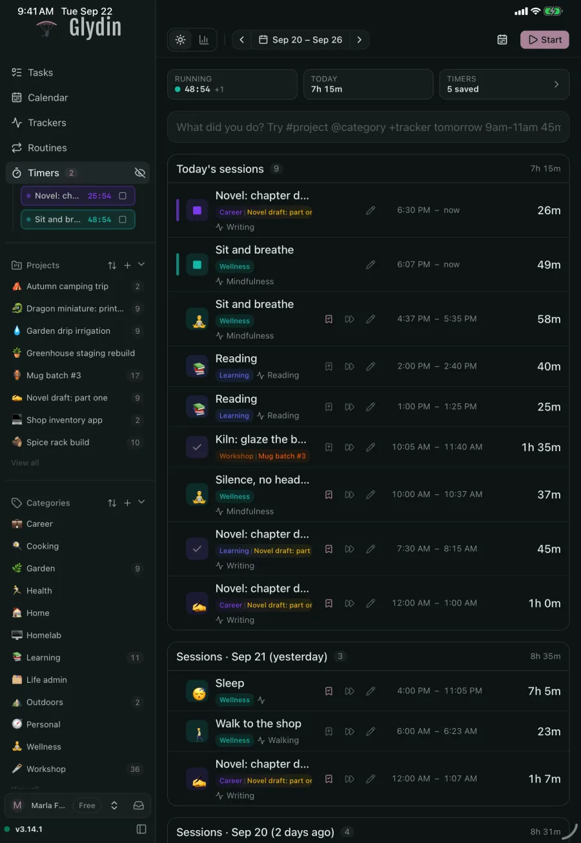The width and height of the screenshot is (581, 843).
Task: Open the Garden drip irrigation project
Action: click(x=77, y=330)
